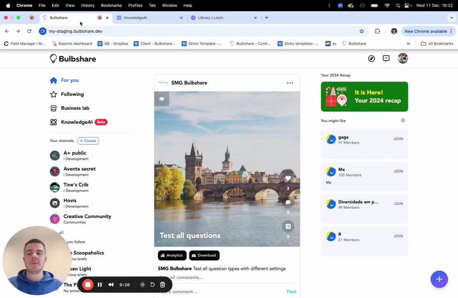Open three-dot menu on SMG Bulbshare post
Screen dimensions: 458x298
click(290, 83)
